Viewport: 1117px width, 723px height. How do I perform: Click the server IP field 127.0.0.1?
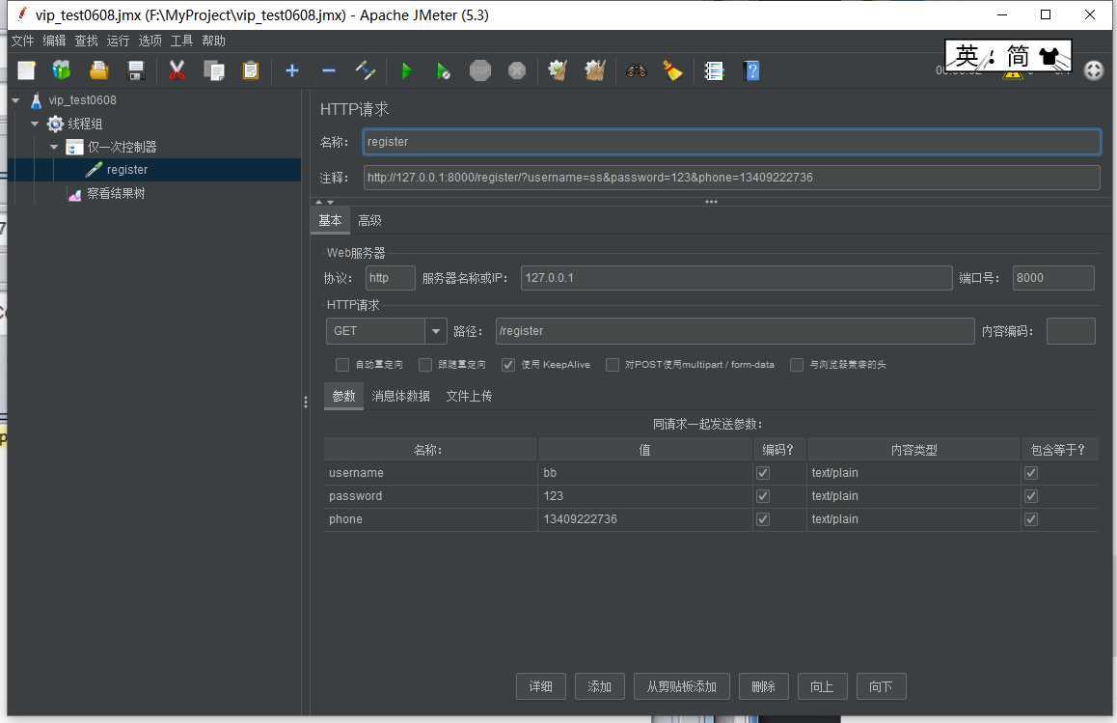click(736, 278)
